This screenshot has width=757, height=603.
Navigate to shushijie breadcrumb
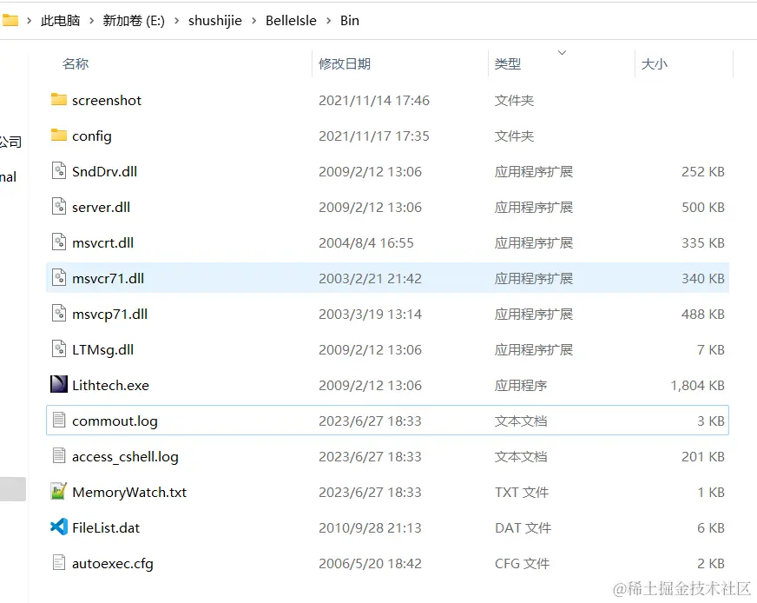[214, 21]
